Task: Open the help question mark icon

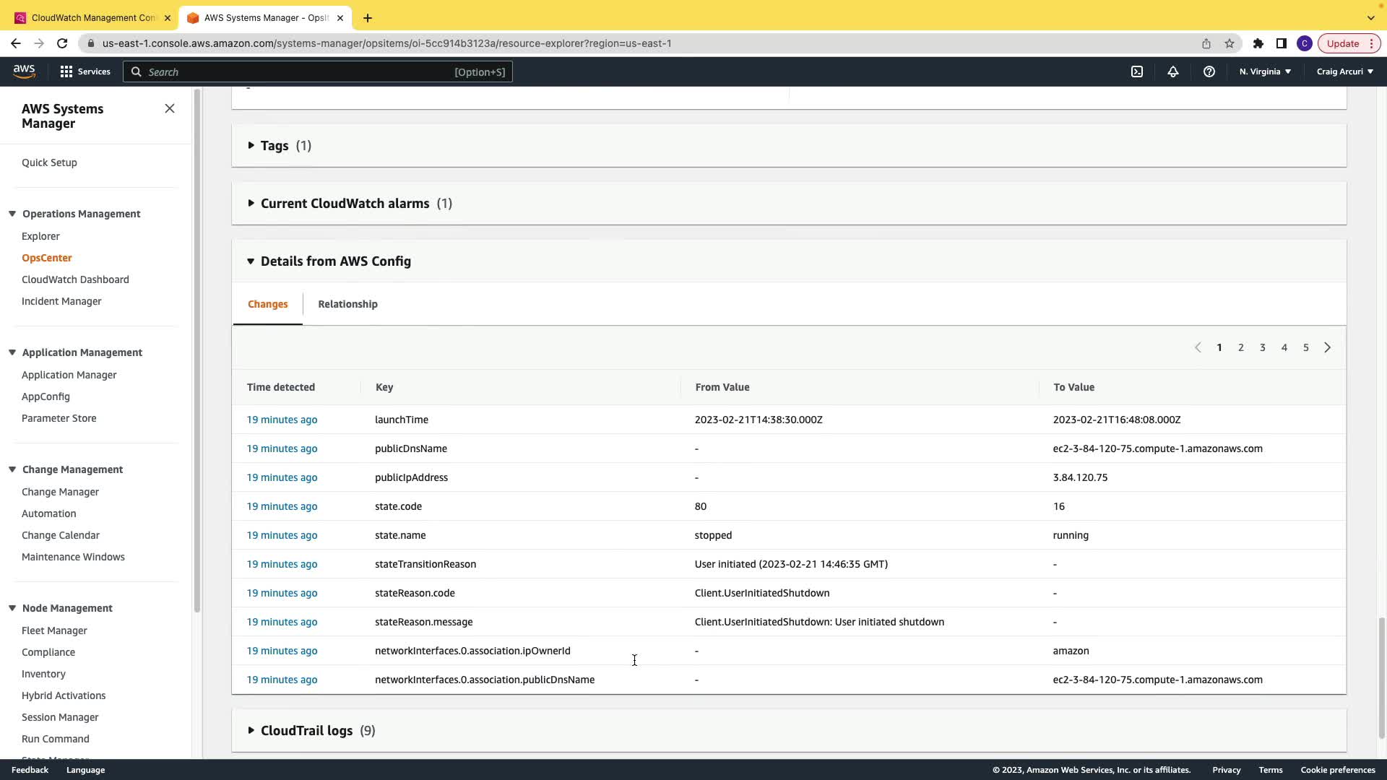Action: (x=1209, y=71)
